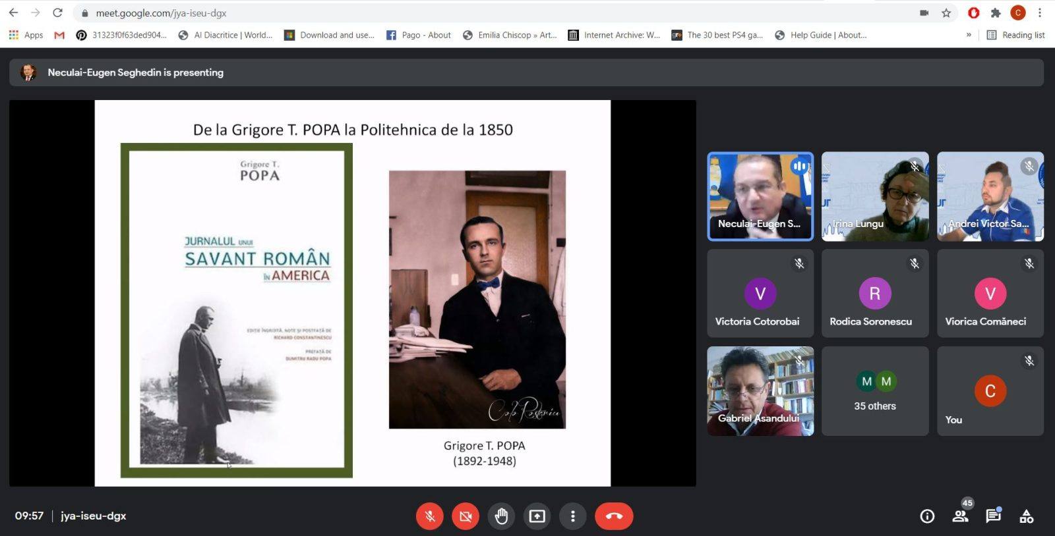Open the Reading list button
The image size is (1055, 536).
(x=1015, y=35)
